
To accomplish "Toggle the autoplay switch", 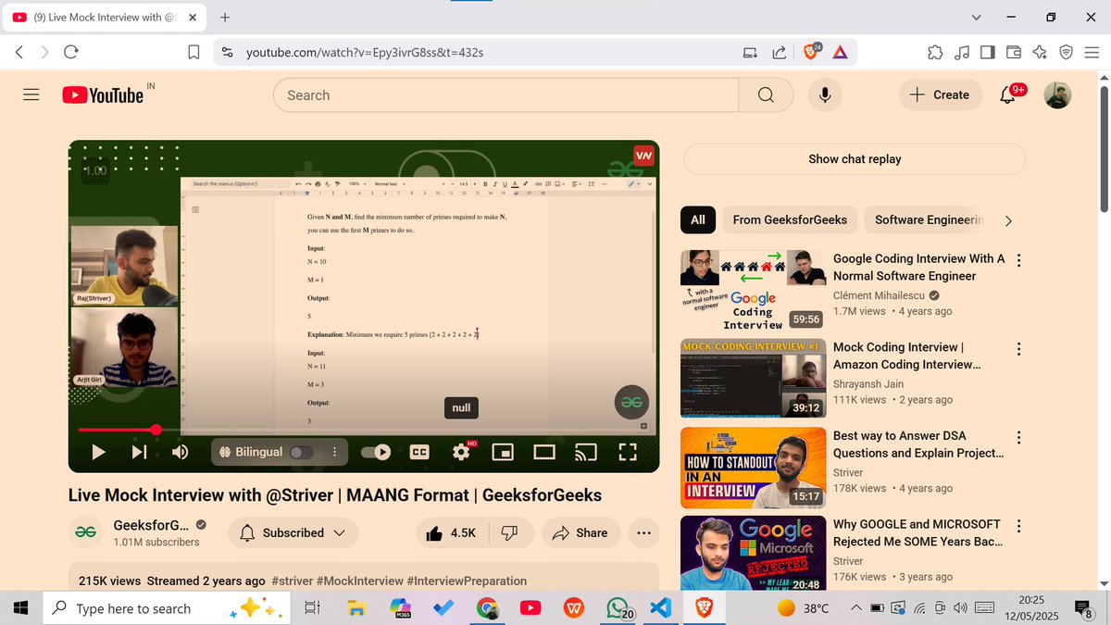I will pos(375,452).
